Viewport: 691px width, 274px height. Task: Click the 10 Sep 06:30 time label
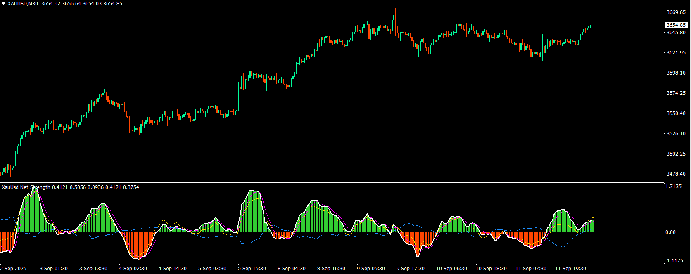(452, 269)
